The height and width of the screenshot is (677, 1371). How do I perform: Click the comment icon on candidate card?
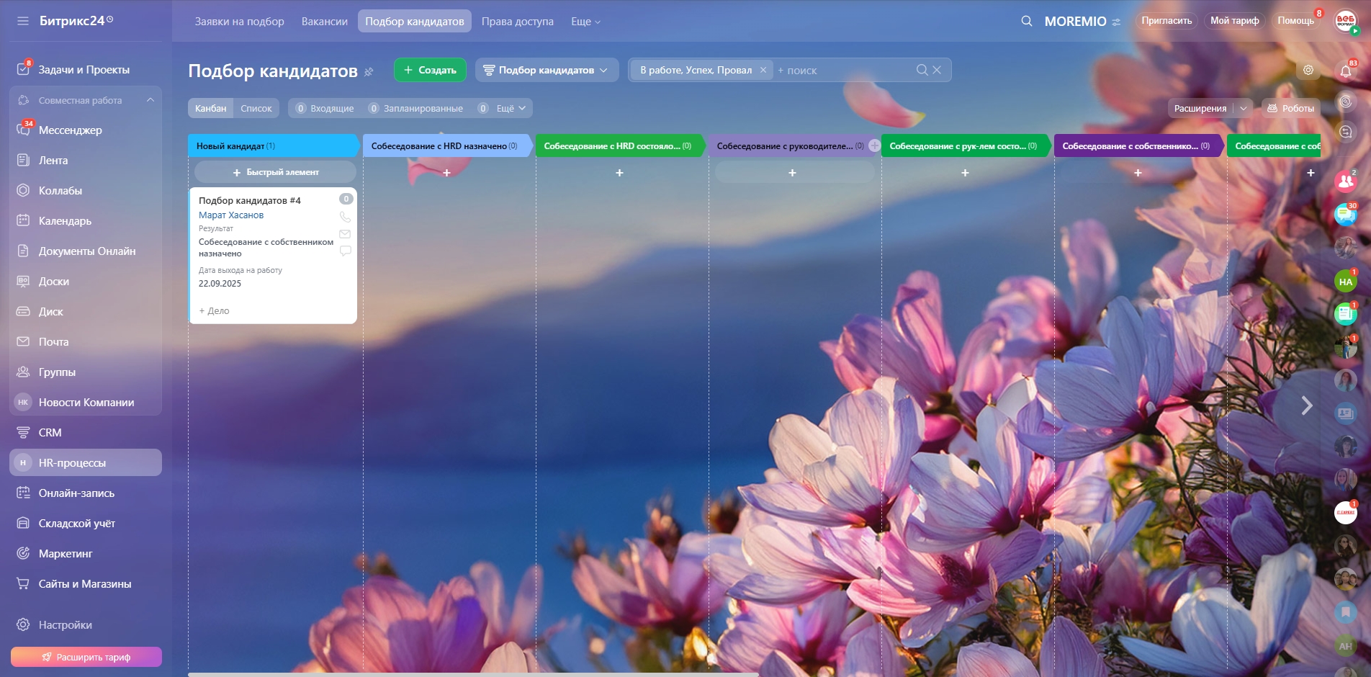[345, 251]
